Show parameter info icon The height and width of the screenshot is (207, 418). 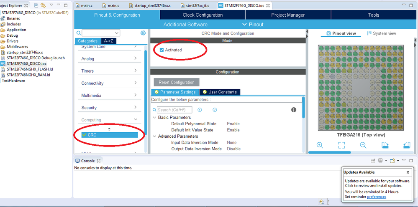(x=294, y=110)
